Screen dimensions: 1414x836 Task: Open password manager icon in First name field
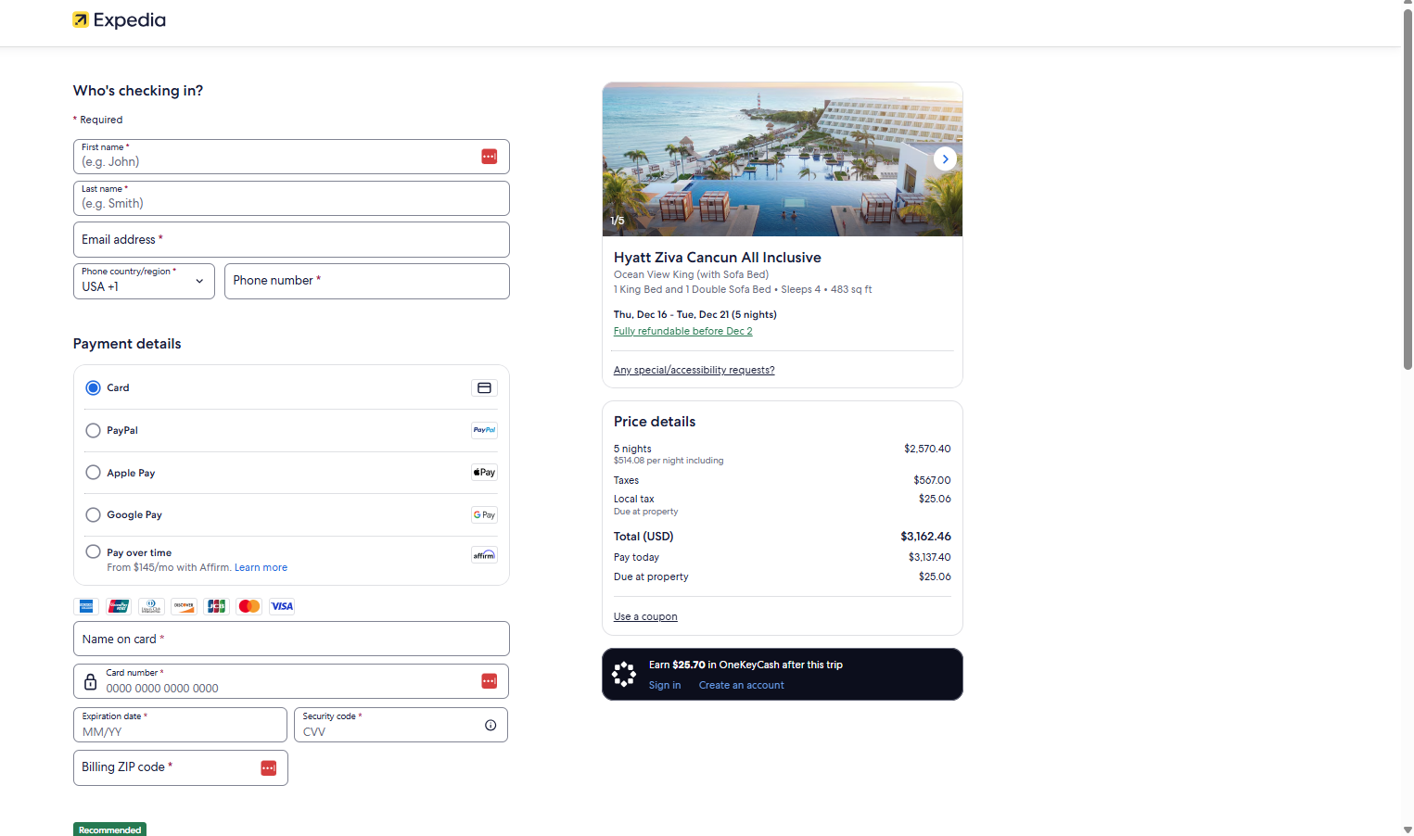pyautogui.click(x=489, y=157)
